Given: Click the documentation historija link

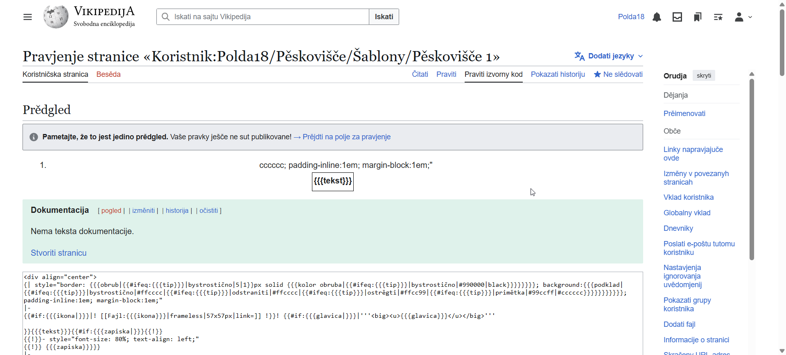Looking at the screenshot, I should [x=177, y=210].
